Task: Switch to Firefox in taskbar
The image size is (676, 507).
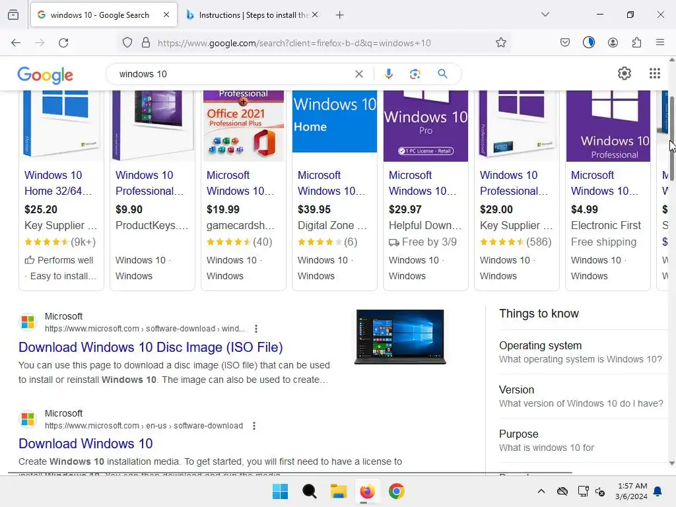Action: click(367, 491)
